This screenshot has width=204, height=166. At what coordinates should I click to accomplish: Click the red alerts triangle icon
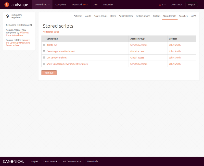coord(160,5)
